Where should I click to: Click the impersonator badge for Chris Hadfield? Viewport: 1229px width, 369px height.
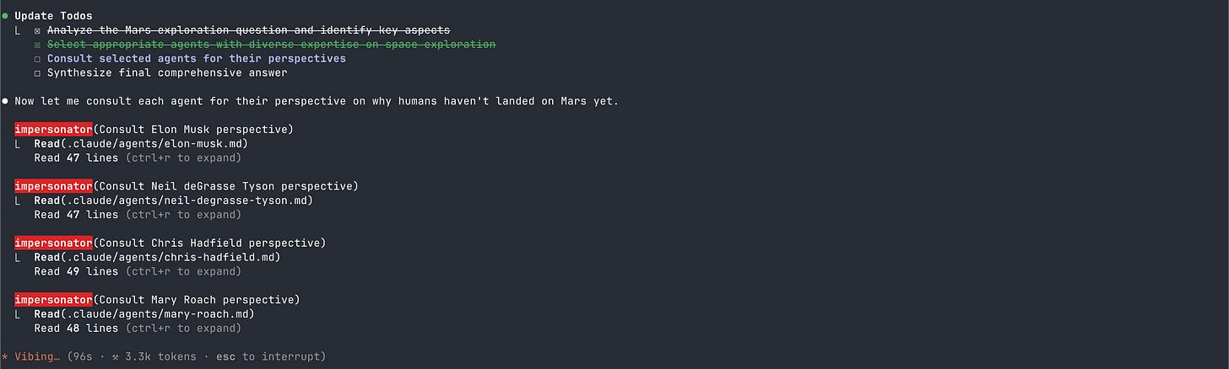coord(53,243)
